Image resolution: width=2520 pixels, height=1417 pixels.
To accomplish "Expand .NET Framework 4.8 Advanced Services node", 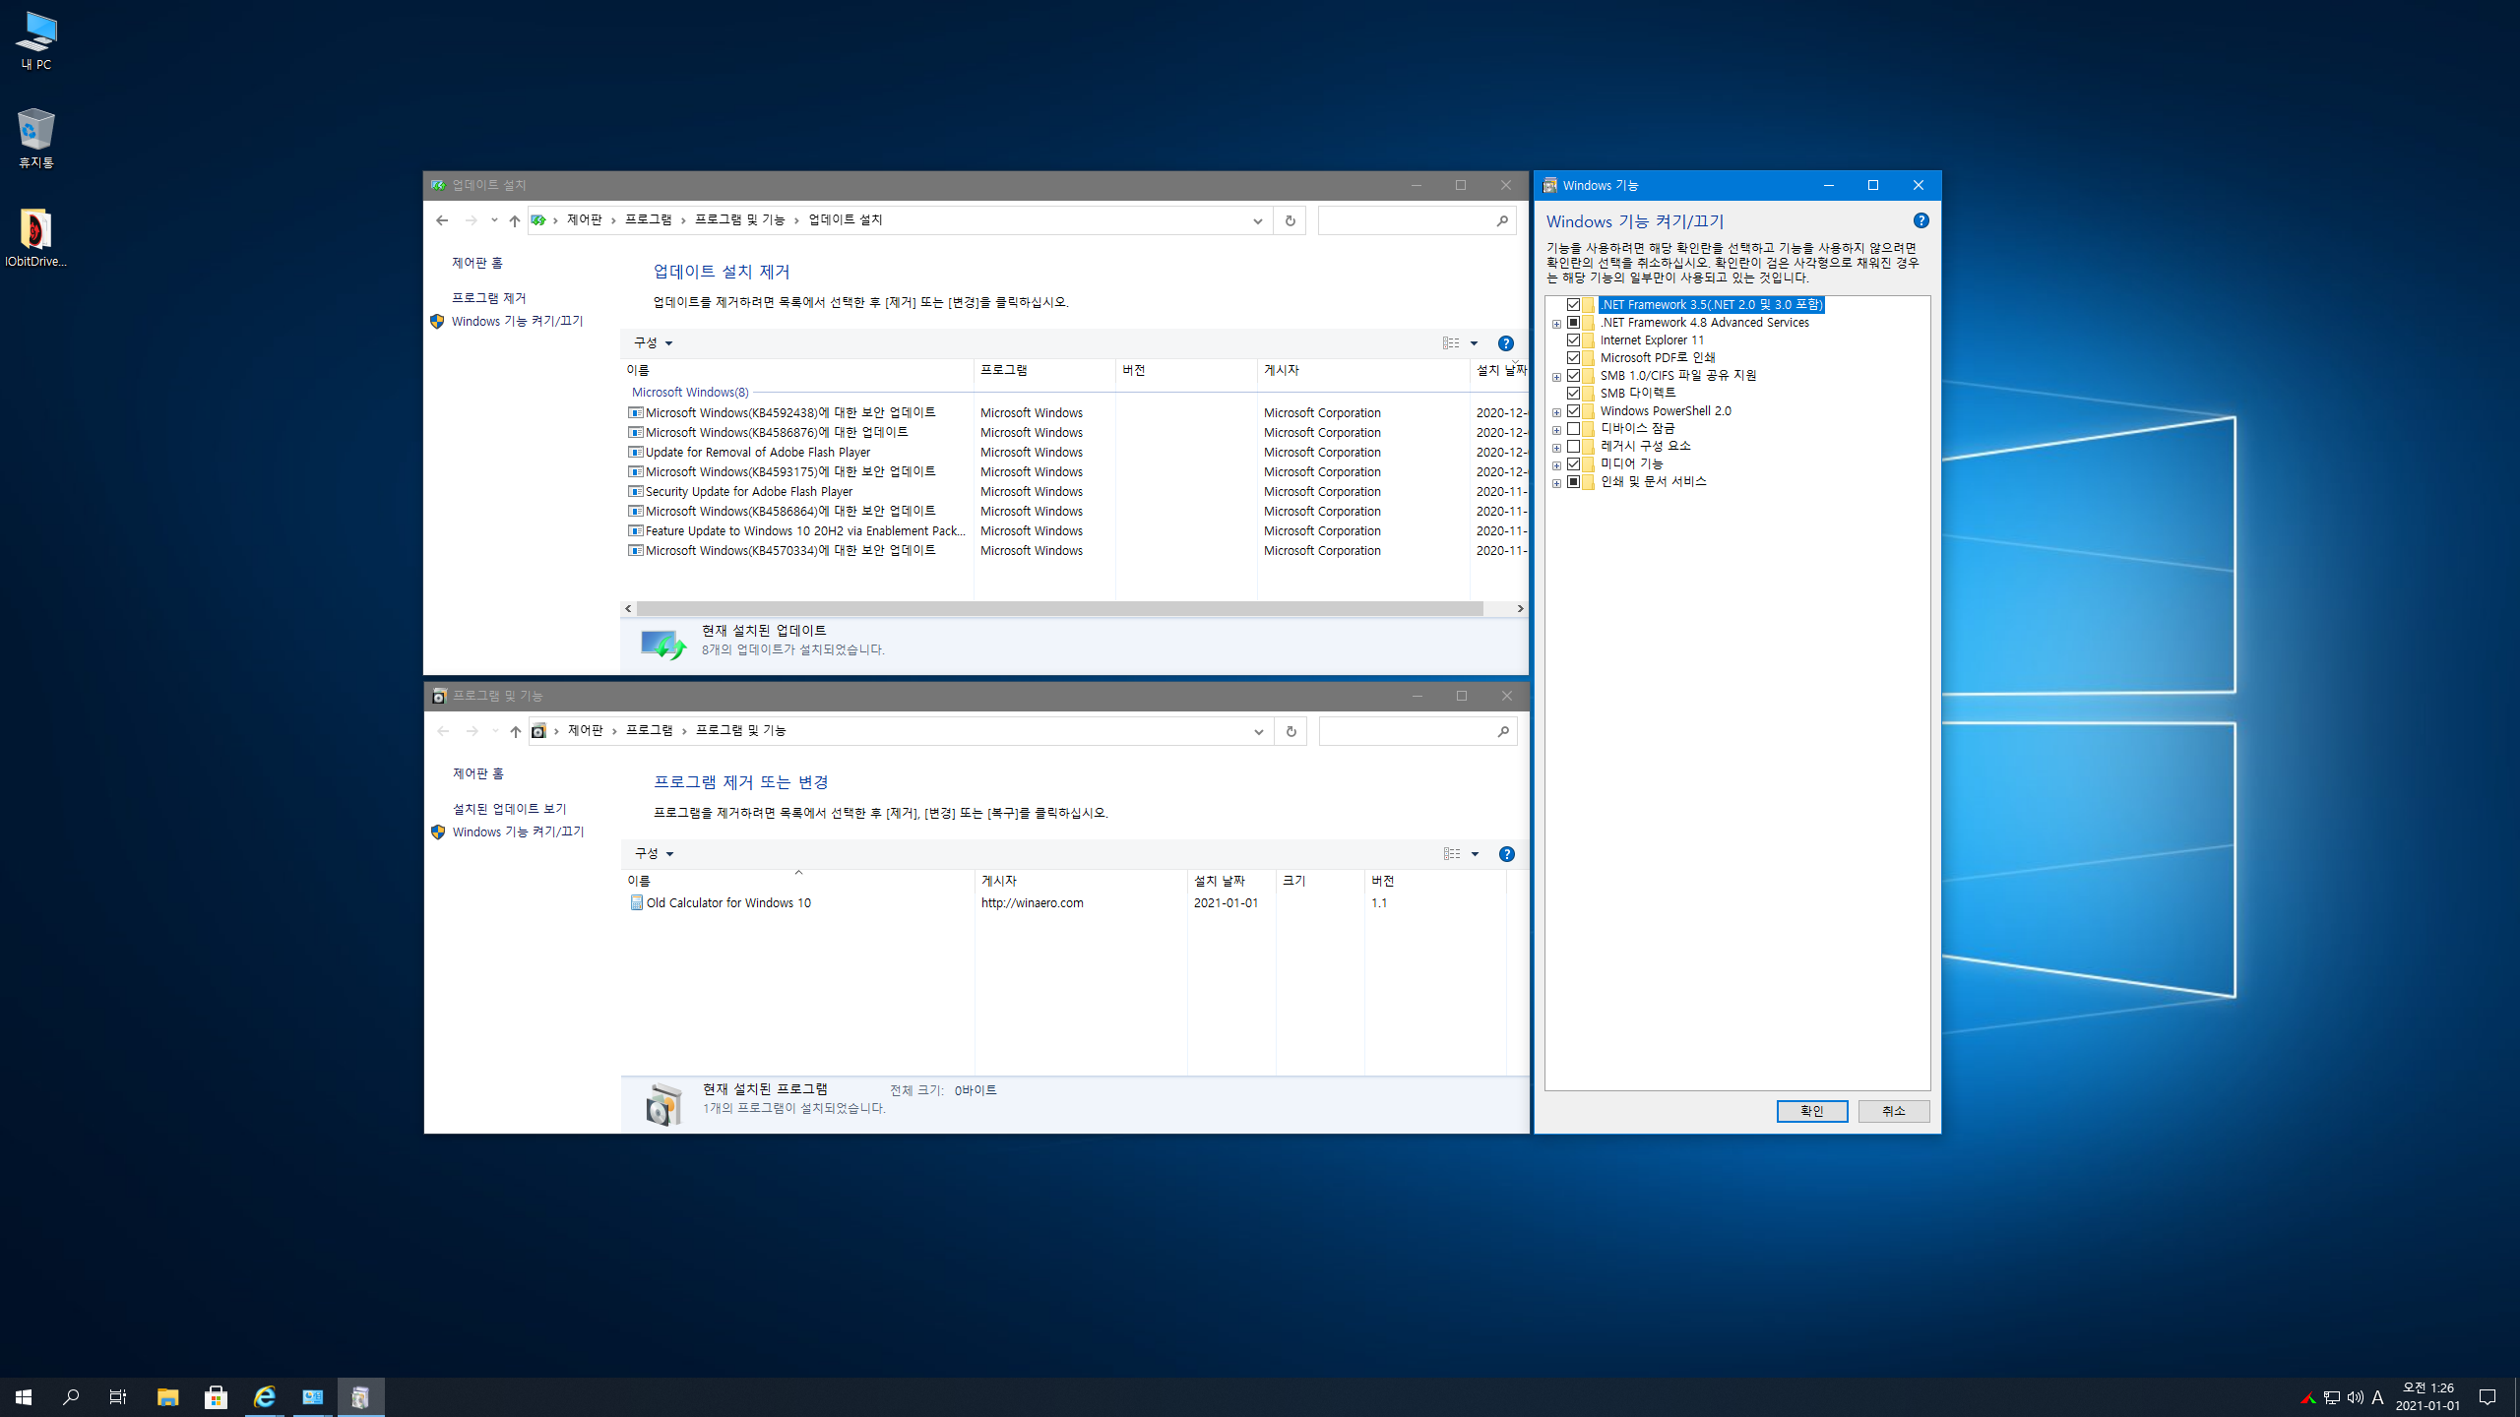I will pyautogui.click(x=1556, y=324).
